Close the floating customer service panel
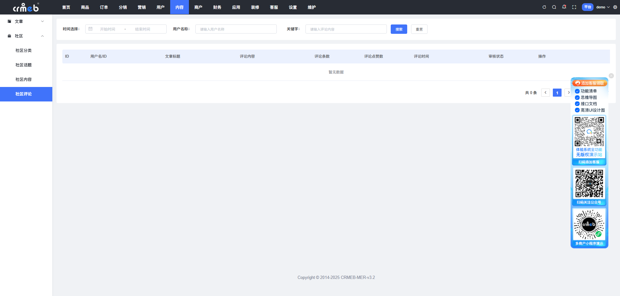 pyautogui.click(x=611, y=76)
